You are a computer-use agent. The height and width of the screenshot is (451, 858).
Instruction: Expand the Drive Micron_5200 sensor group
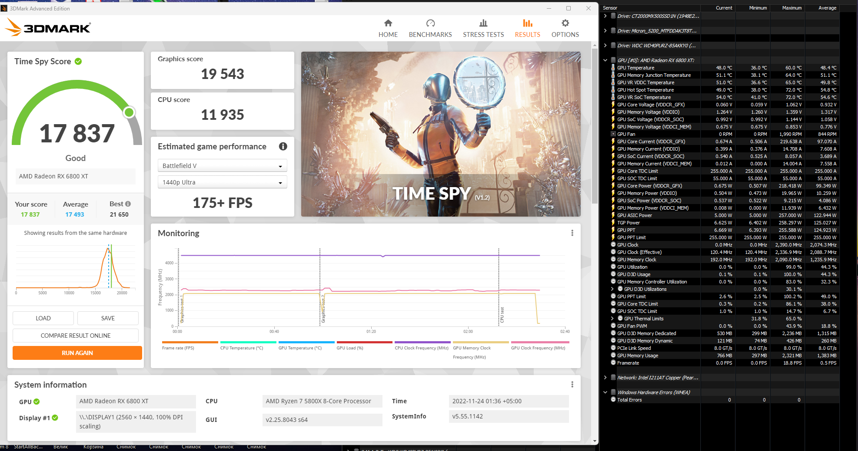605,31
